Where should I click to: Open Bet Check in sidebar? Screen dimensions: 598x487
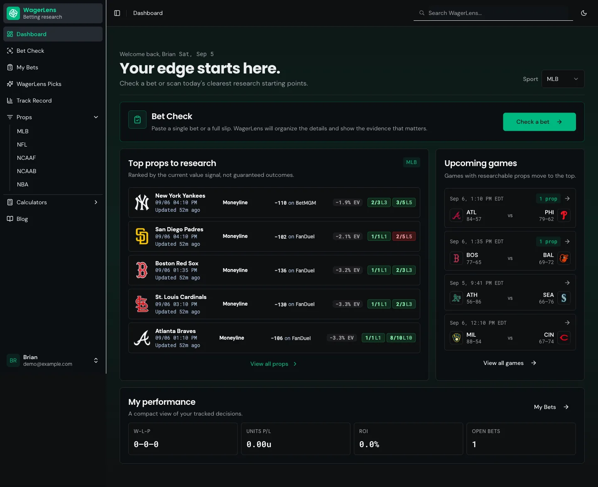tap(53, 51)
